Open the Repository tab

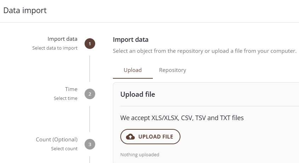[172, 70]
